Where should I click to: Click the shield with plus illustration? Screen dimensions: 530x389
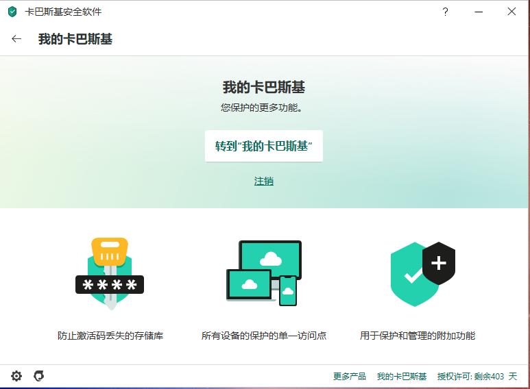click(x=423, y=274)
